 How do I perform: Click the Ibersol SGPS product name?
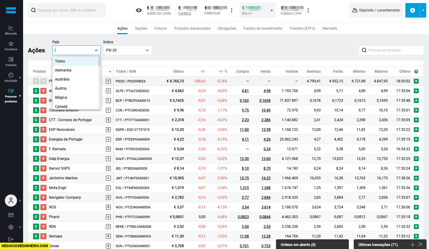59,168
